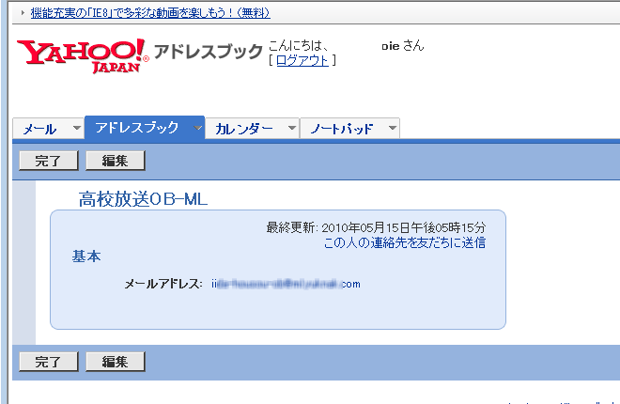620x404 pixels.
Task: Click the contact name 高校放送OB-ML heading
Action: coord(143,198)
